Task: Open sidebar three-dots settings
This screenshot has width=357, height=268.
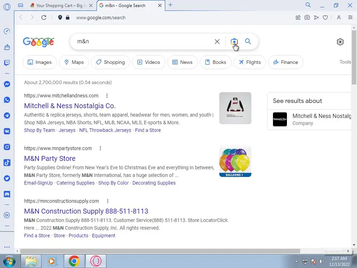Action: pos(7,247)
